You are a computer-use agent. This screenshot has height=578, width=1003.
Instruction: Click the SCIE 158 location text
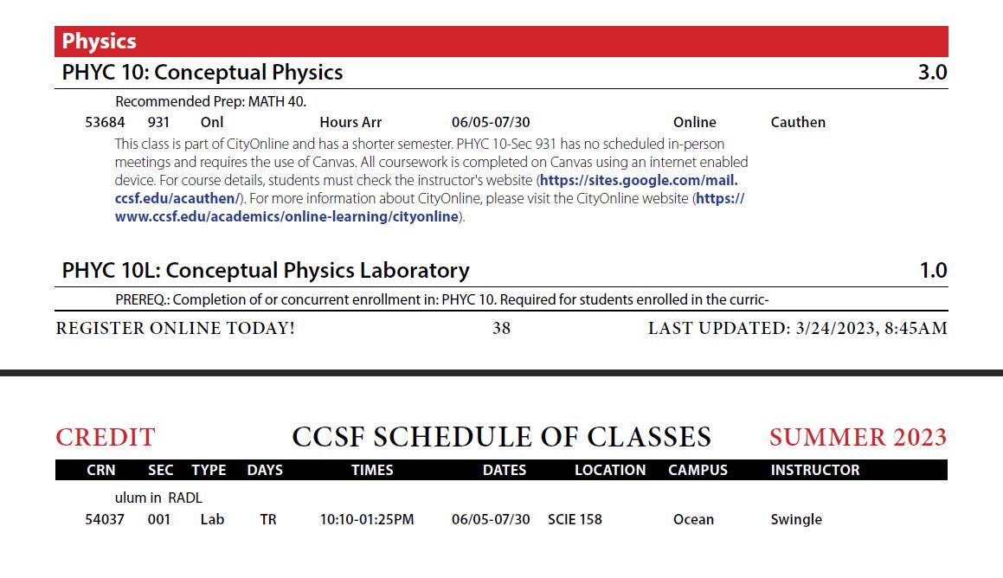pos(575,519)
